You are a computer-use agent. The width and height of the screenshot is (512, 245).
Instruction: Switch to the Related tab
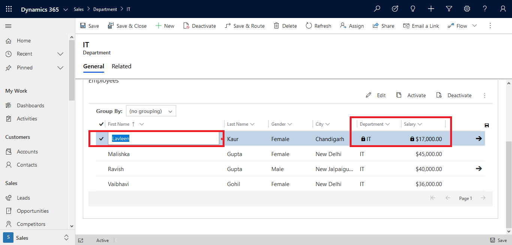pos(121,66)
